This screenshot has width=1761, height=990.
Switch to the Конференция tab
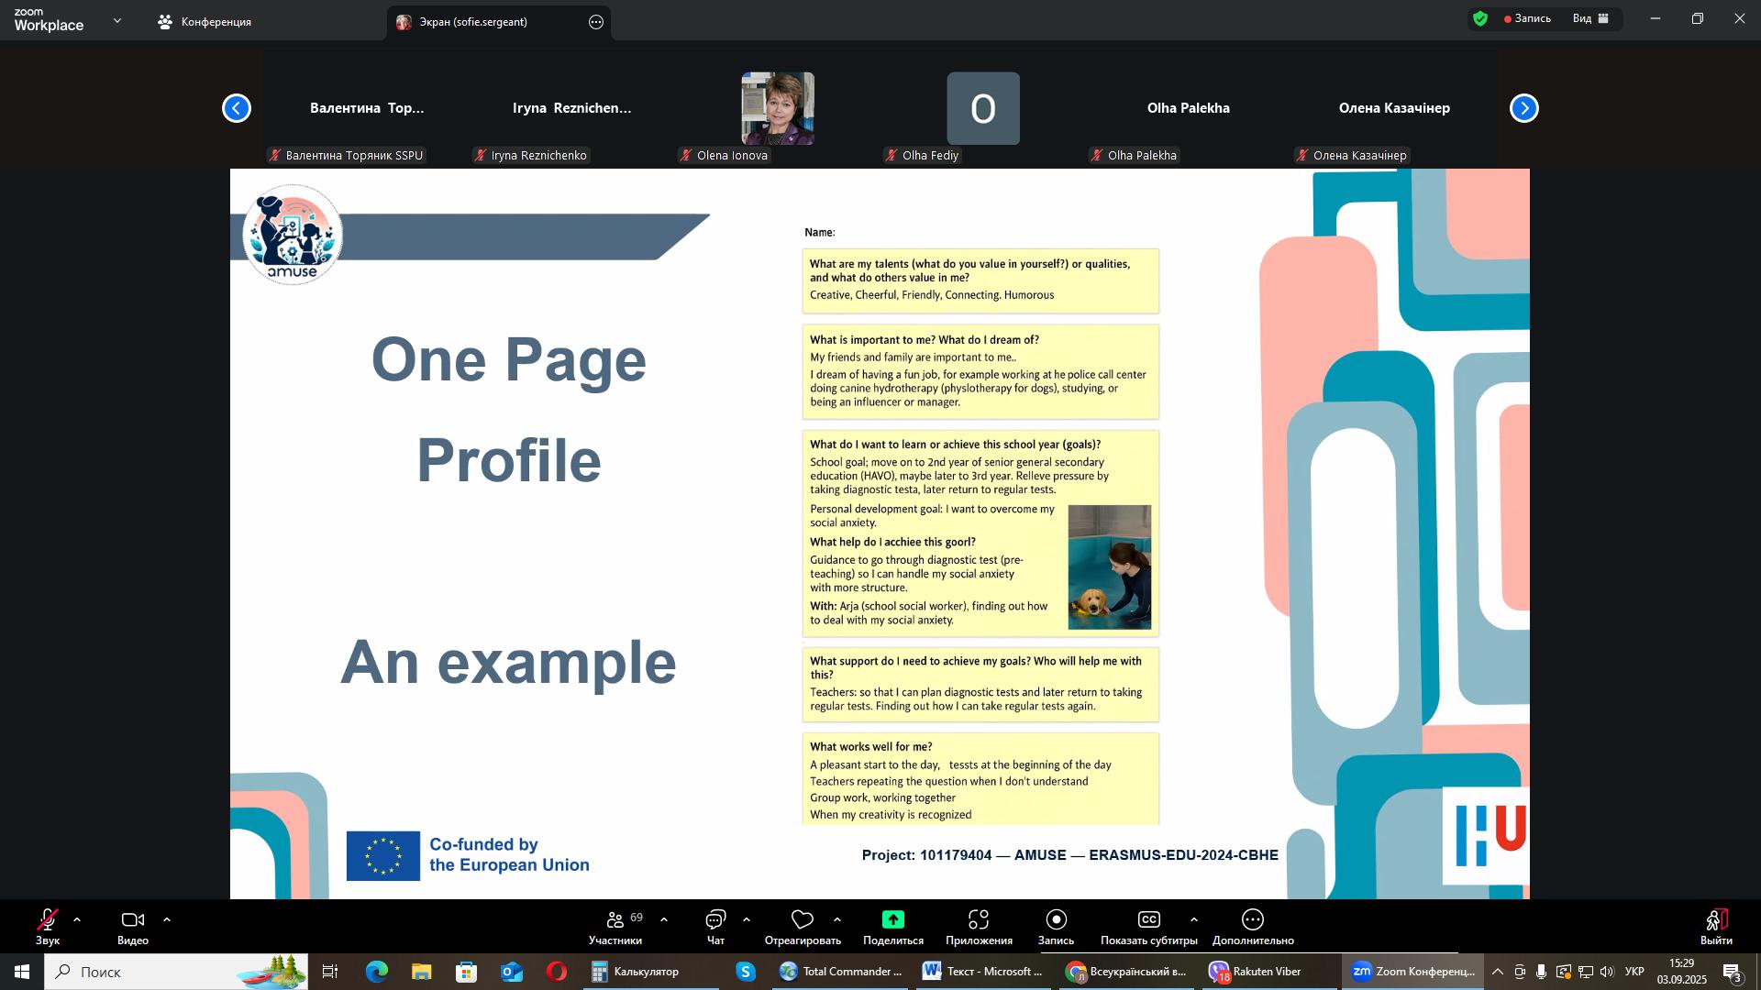click(205, 21)
